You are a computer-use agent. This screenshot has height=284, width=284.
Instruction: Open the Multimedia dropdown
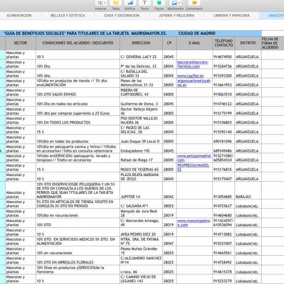click(x=175, y=3)
